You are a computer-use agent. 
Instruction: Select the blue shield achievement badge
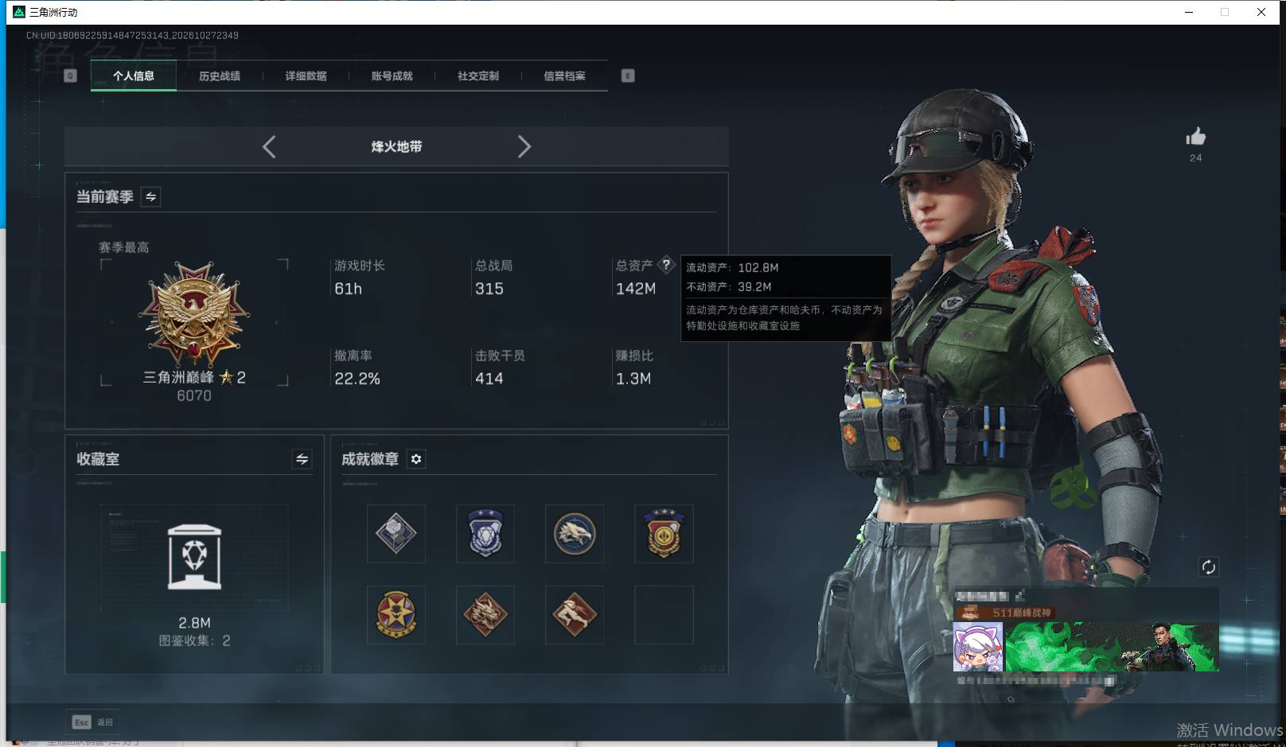(485, 534)
